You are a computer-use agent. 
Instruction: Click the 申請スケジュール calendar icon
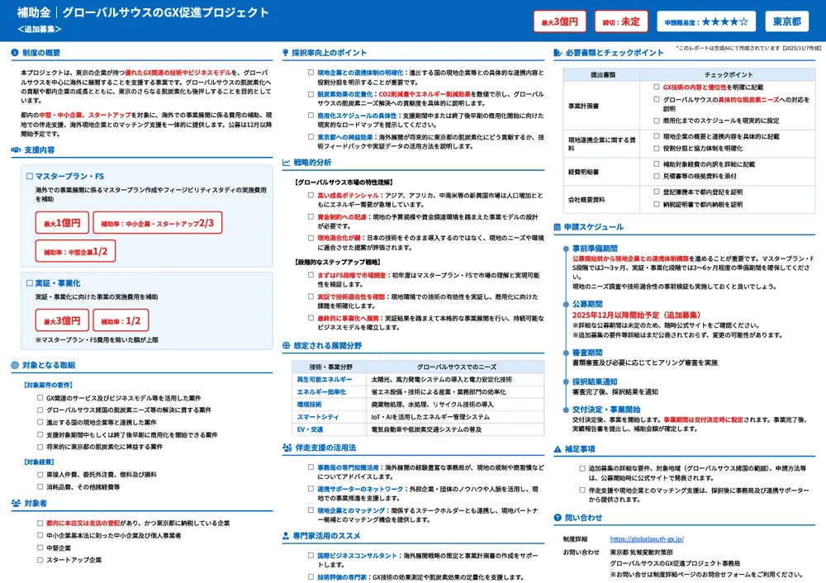(x=558, y=227)
